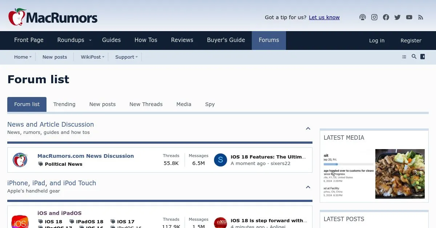Screen dimensions: 436x228
Task: Open Reviews in main navigation
Action: point(182,40)
